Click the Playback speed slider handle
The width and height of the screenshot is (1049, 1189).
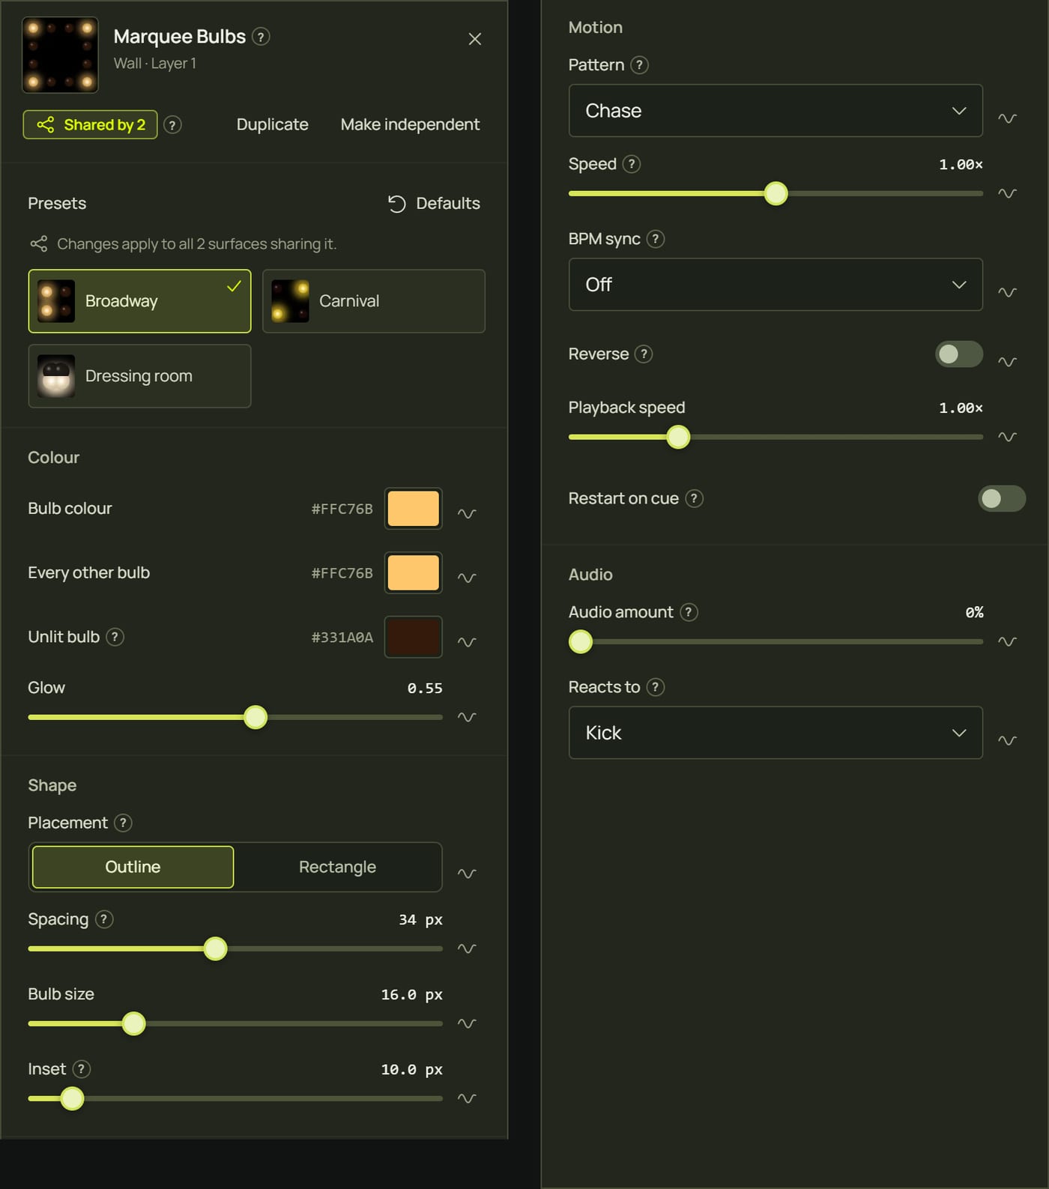tap(678, 437)
